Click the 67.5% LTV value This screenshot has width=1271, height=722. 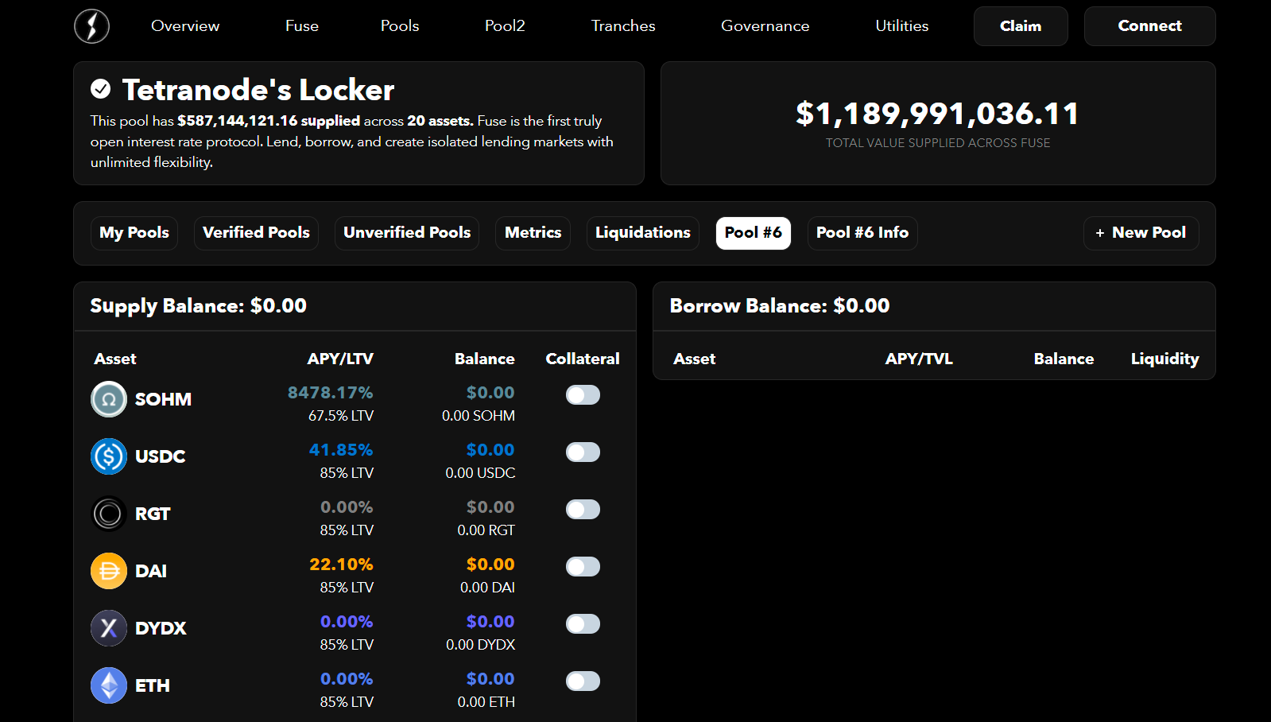point(341,416)
